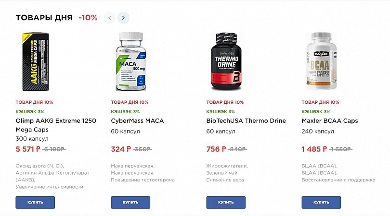Viewport: 390px width, 216px height.
Task: Open the CyberMass MACA bottle image
Action: click(130, 62)
